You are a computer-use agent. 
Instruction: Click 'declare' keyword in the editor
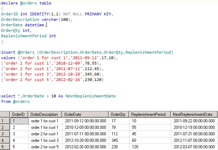[9, 3]
